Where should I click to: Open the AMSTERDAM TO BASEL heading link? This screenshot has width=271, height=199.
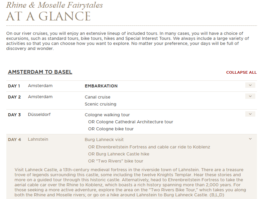click(40, 72)
